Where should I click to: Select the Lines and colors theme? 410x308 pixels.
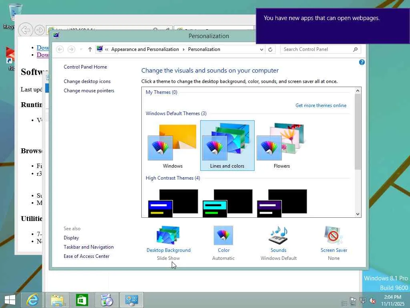[x=227, y=146]
